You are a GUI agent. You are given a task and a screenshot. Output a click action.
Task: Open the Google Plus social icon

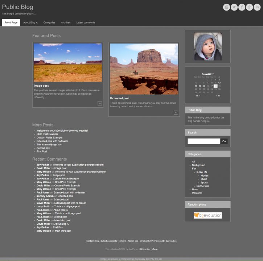coord(250,7)
